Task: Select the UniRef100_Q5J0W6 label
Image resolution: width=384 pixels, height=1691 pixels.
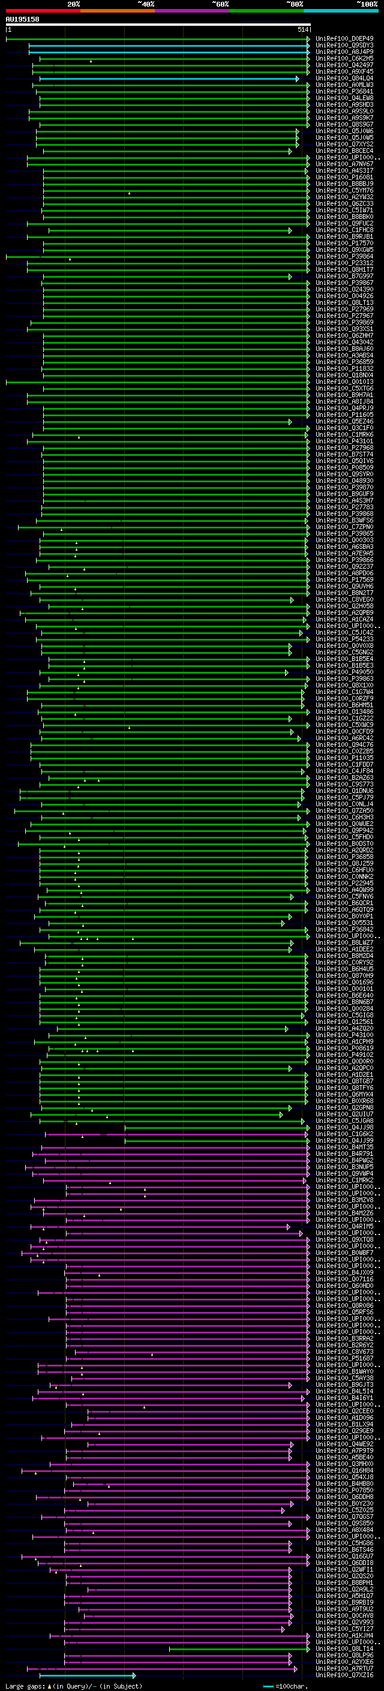Action: 344,131
